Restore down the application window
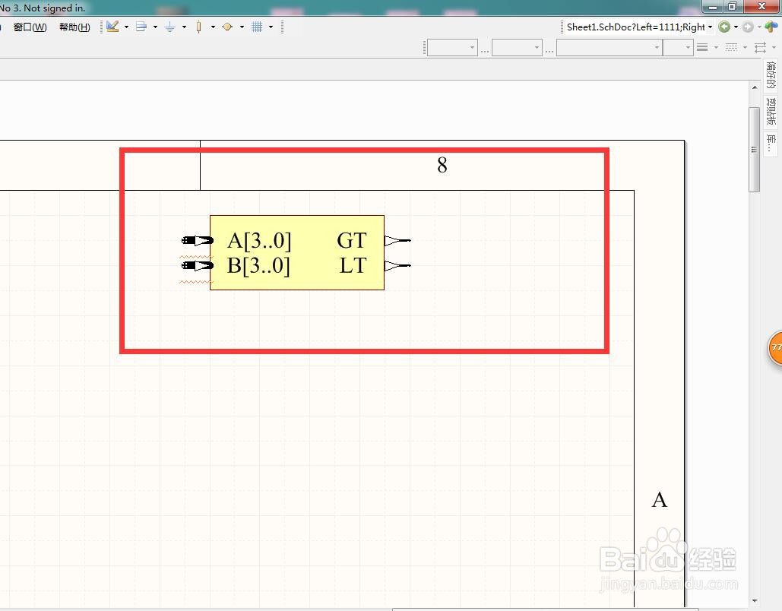782x611 pixels. point(733,7)
